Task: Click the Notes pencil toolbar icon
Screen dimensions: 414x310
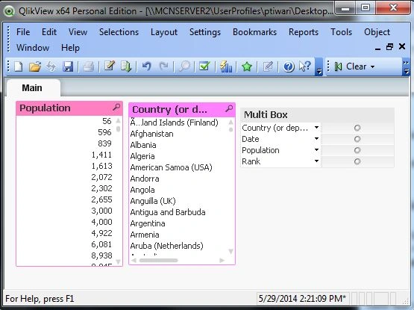Action: pos(268,66)
